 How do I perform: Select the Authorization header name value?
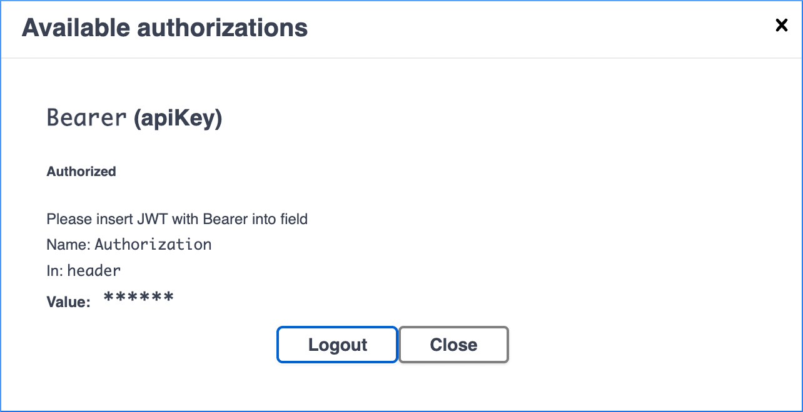[x=153, y=245]
